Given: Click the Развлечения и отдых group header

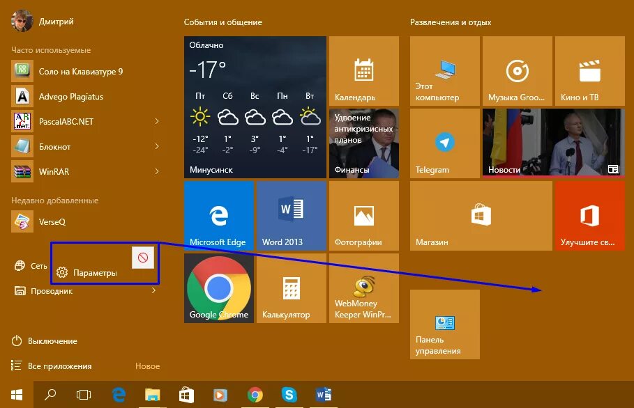Looking at the screenshot, I should (x=451, y=22).
